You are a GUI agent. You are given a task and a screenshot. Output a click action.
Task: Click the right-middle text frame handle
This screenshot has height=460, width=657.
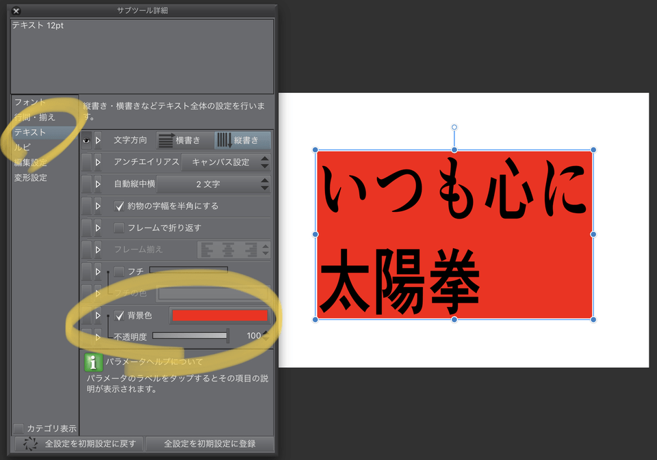[x=593, y=234]
